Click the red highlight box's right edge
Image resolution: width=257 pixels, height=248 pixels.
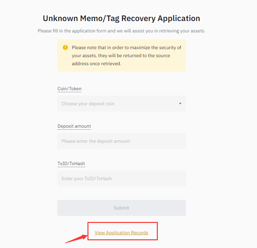(157, 231)
